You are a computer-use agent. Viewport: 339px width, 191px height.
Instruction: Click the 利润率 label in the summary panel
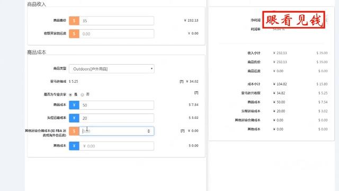tap(255, 29)
